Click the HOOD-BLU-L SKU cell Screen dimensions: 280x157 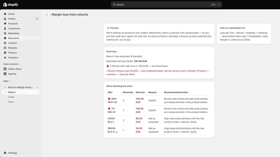click(x=112, y=120)
